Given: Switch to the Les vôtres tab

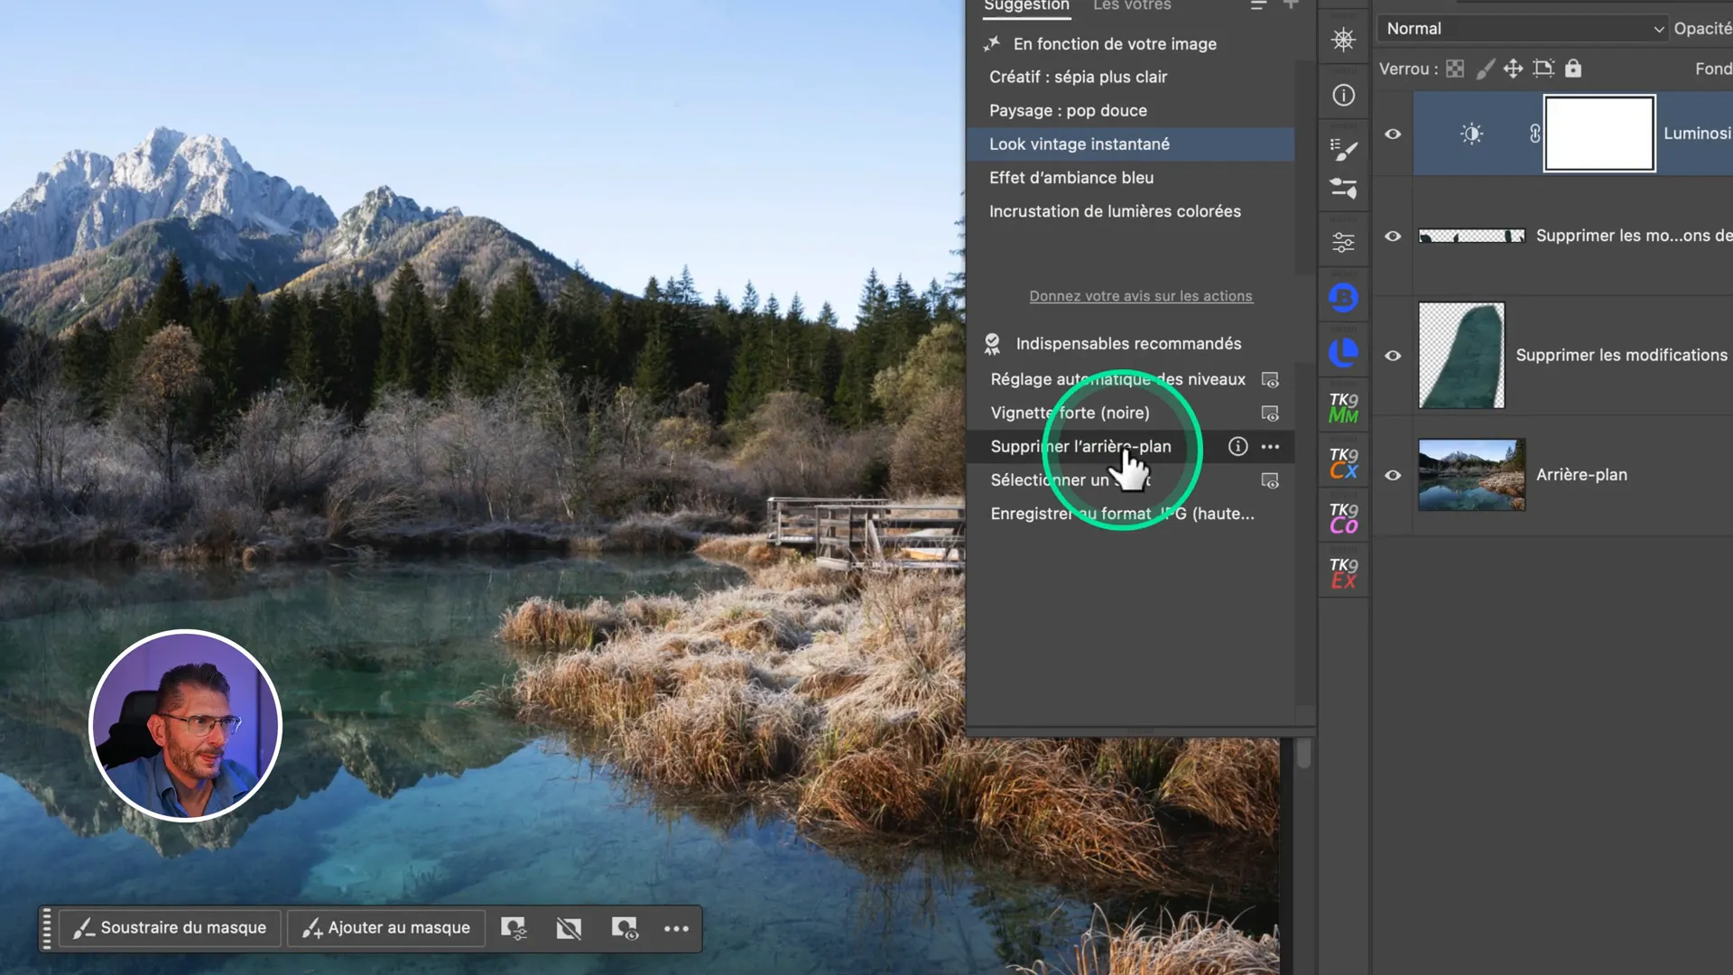Looking at the screenshot, I should pyautogui.click(x=1132, y=5).
